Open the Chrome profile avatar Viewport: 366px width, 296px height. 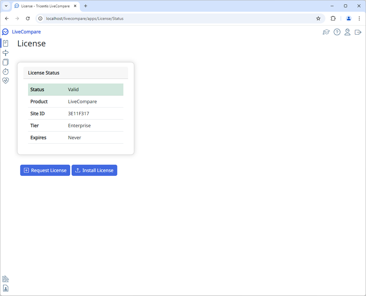tap(348, 18)
